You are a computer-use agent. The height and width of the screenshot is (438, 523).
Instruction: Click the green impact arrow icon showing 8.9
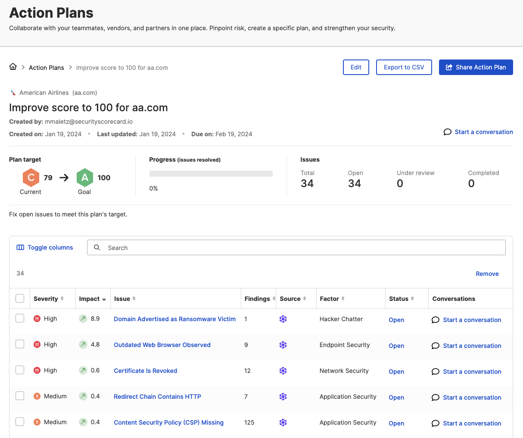point(83,319)
